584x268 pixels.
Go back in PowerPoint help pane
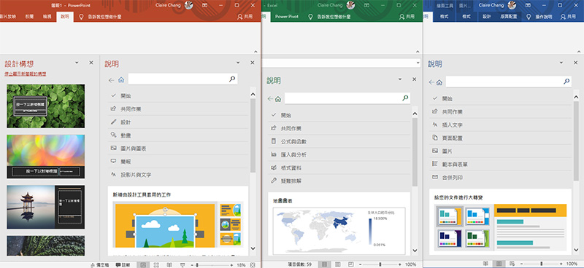[112, 79]
